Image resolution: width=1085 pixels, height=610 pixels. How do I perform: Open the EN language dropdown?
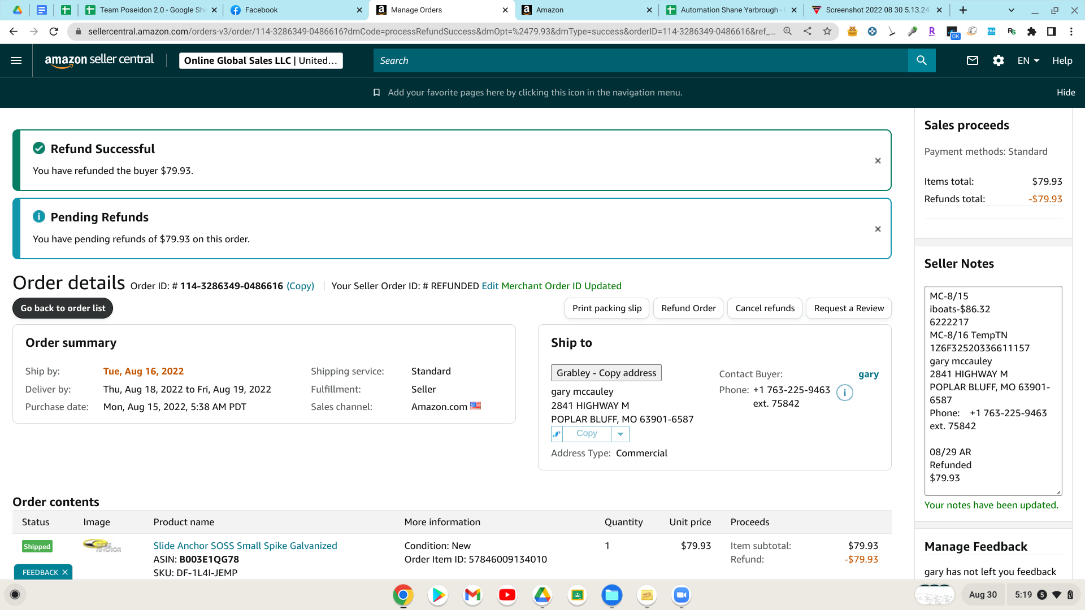1028,60
